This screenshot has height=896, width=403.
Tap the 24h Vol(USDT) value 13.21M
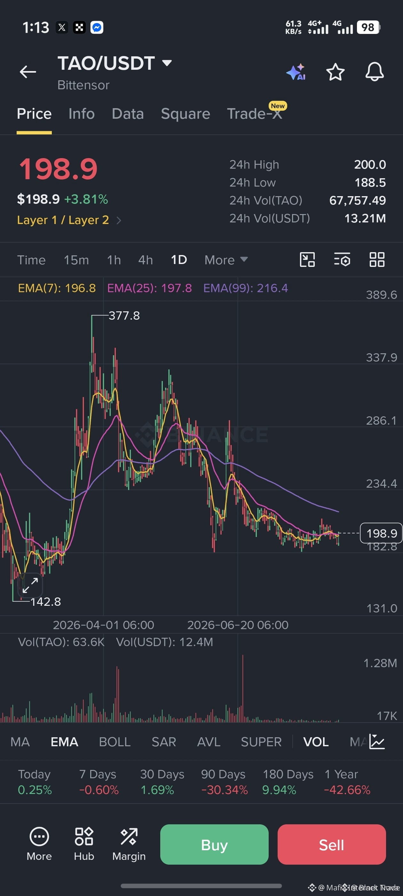point(365,218)
